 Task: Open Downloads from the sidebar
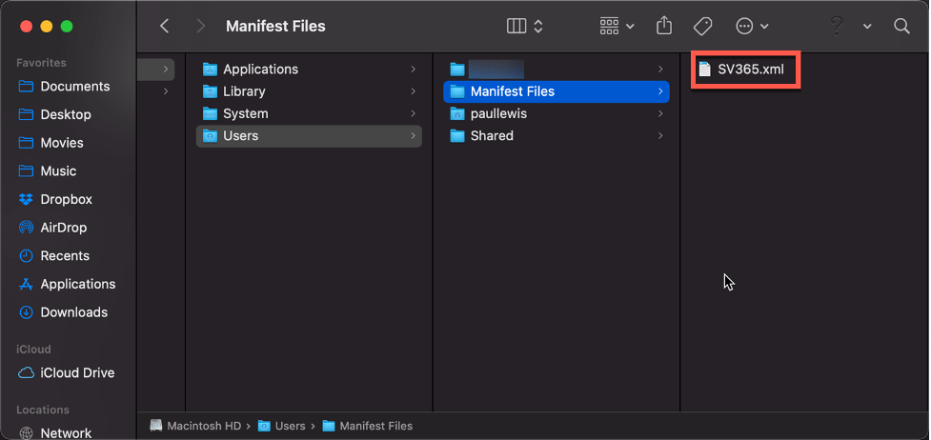coord(73,312)
